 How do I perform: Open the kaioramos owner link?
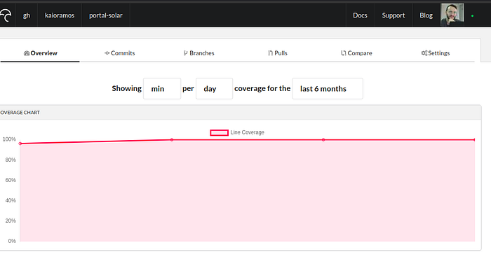coord(60,15)
